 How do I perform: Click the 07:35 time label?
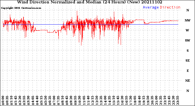58,100
